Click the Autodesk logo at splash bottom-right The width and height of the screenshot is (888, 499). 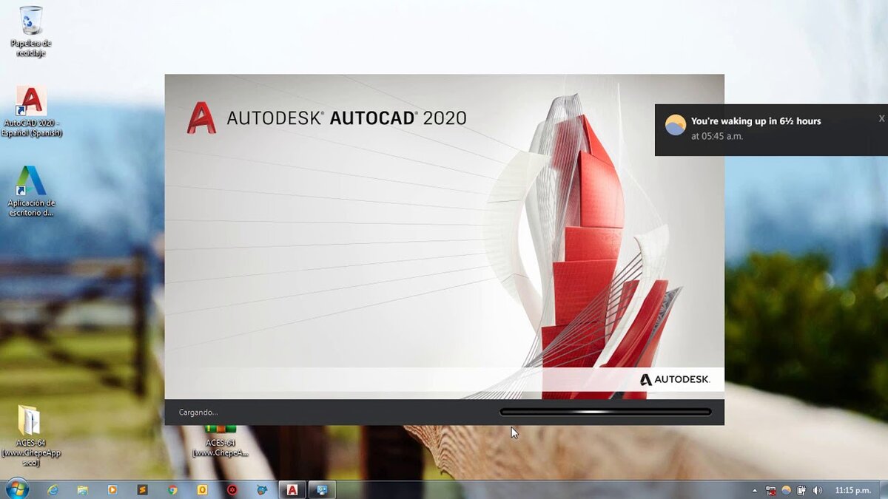[675, 379]
